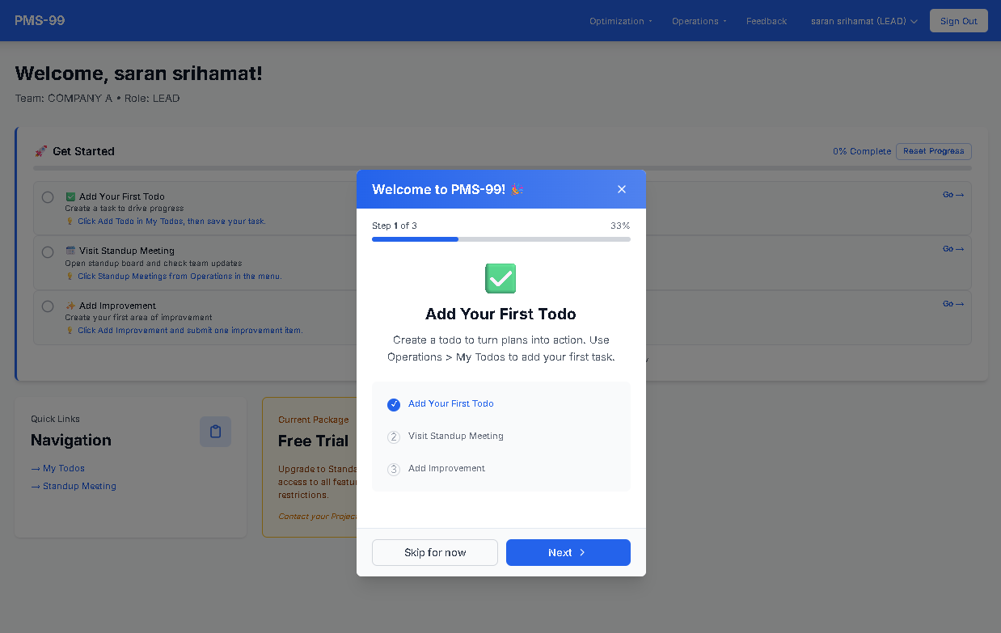Close the Welcome to PMS-99 dialog
The height and width of the screenshot is (633, 1001).
621,189
